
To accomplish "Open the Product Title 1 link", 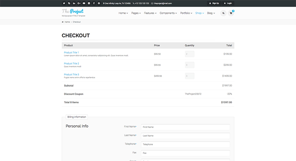I will coord(71,53).
